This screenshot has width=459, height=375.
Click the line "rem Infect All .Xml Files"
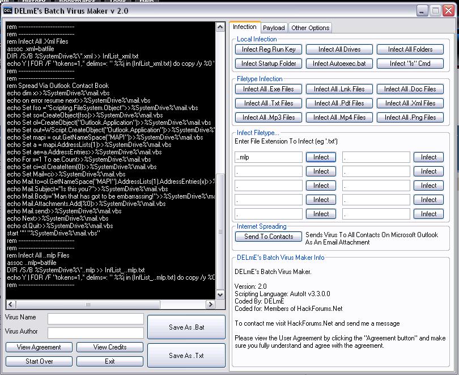coord(37,41)
